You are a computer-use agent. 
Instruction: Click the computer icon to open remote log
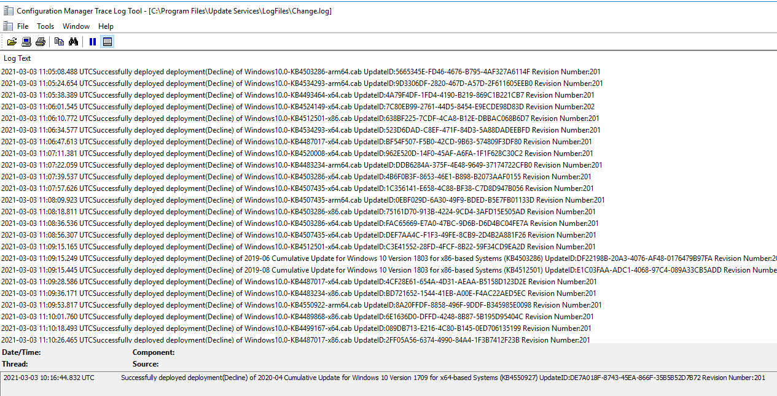[x=25, y=41]
